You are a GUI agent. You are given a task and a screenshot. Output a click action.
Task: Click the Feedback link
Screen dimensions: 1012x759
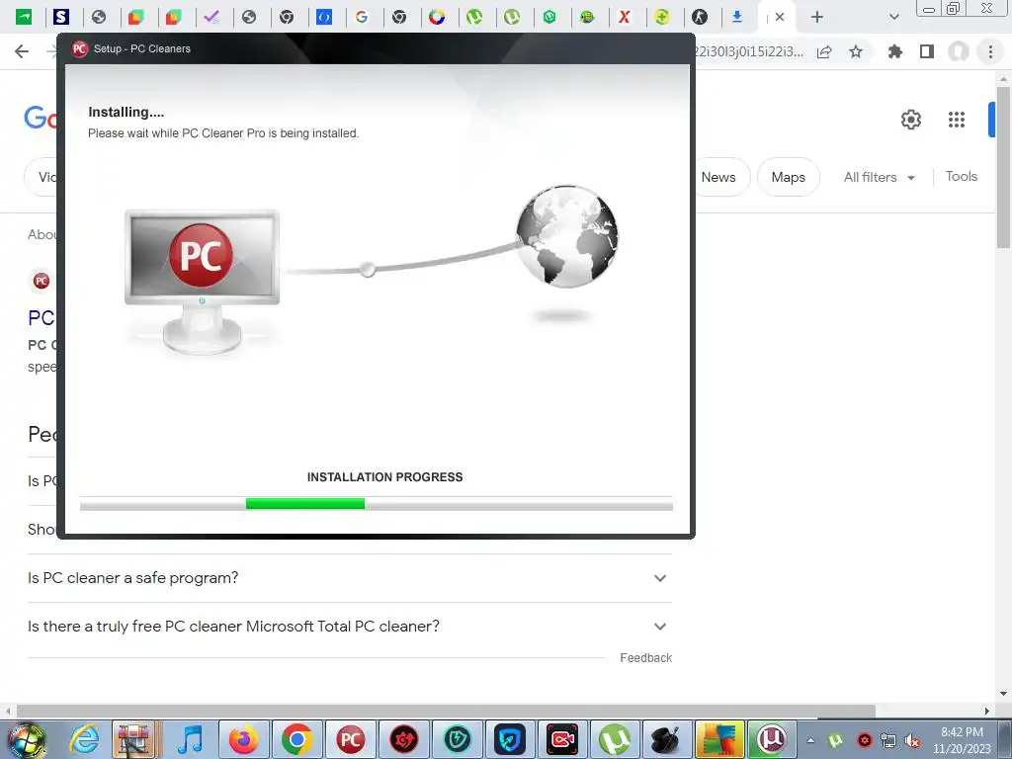coord(645,657)
